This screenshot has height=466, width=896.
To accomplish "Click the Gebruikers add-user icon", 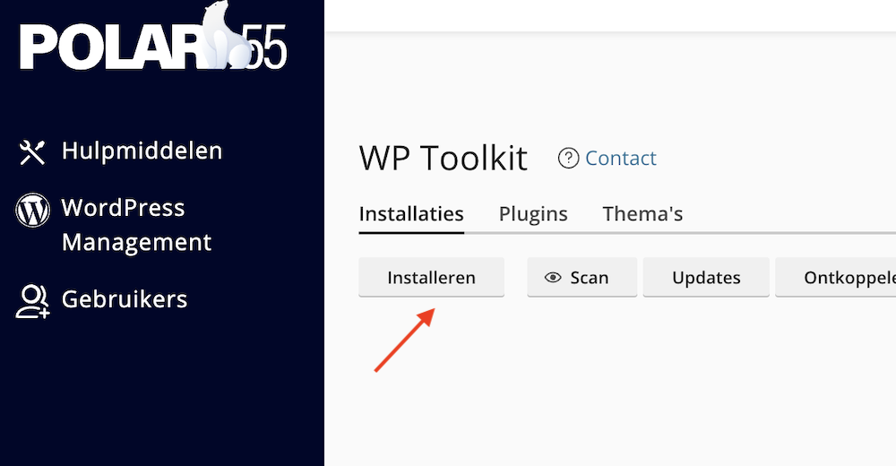I will tap(33, 301).
